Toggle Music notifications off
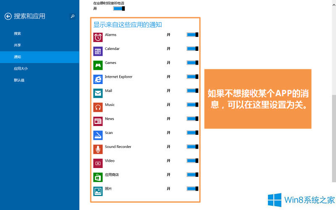 click(192, 105)
